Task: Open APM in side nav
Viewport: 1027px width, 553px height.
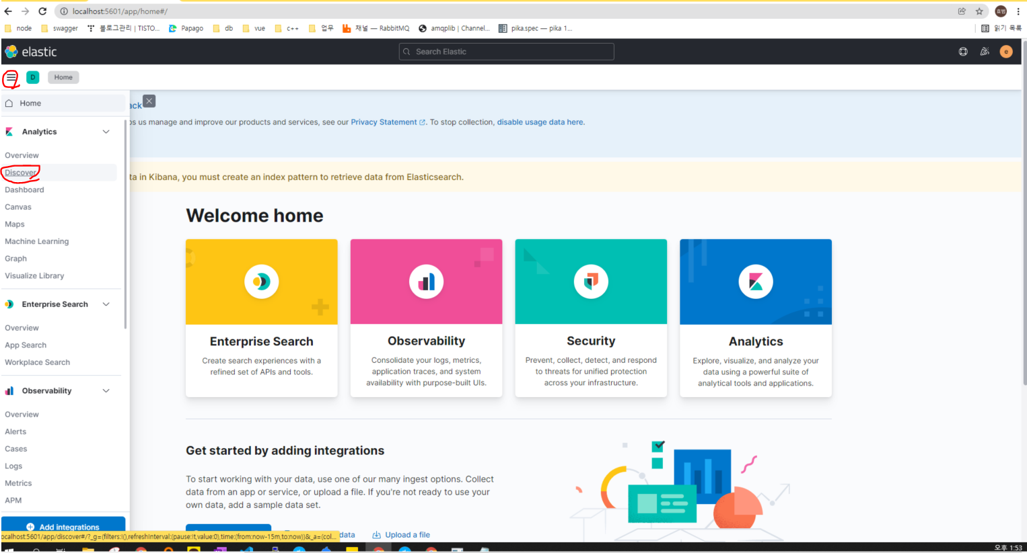Action: [13, 501]
